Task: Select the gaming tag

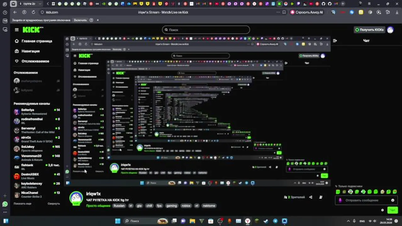Action: [171, 206]
